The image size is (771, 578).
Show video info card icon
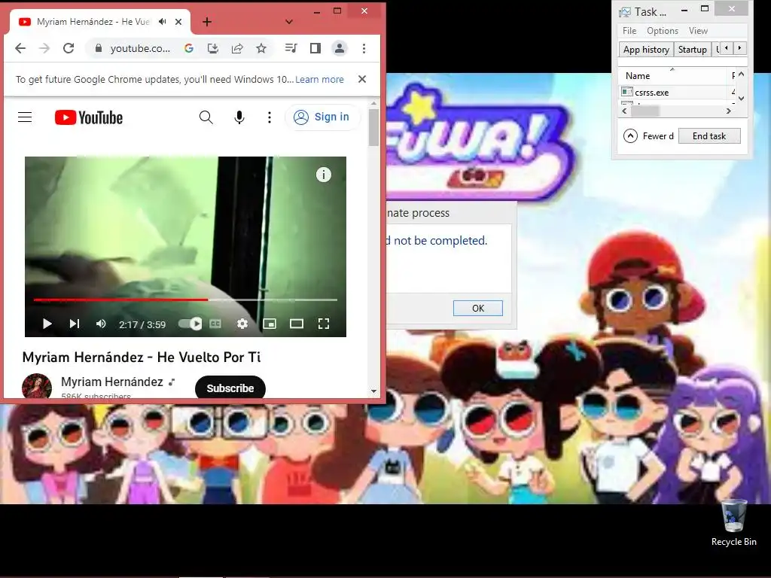(x=324, y=175)
